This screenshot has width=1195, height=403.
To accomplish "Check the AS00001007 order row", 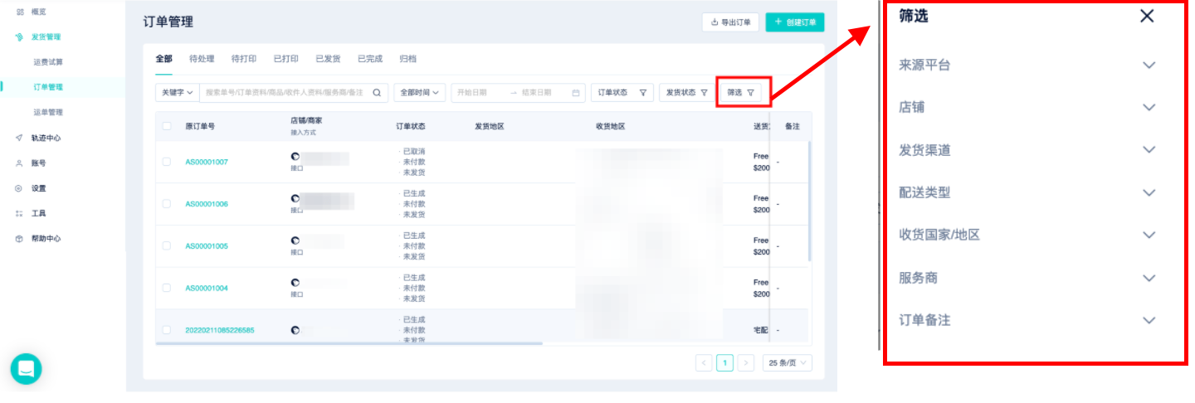I will [167, 162].
